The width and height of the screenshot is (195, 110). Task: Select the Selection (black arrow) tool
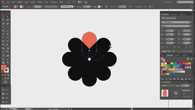tap(3, 16)
